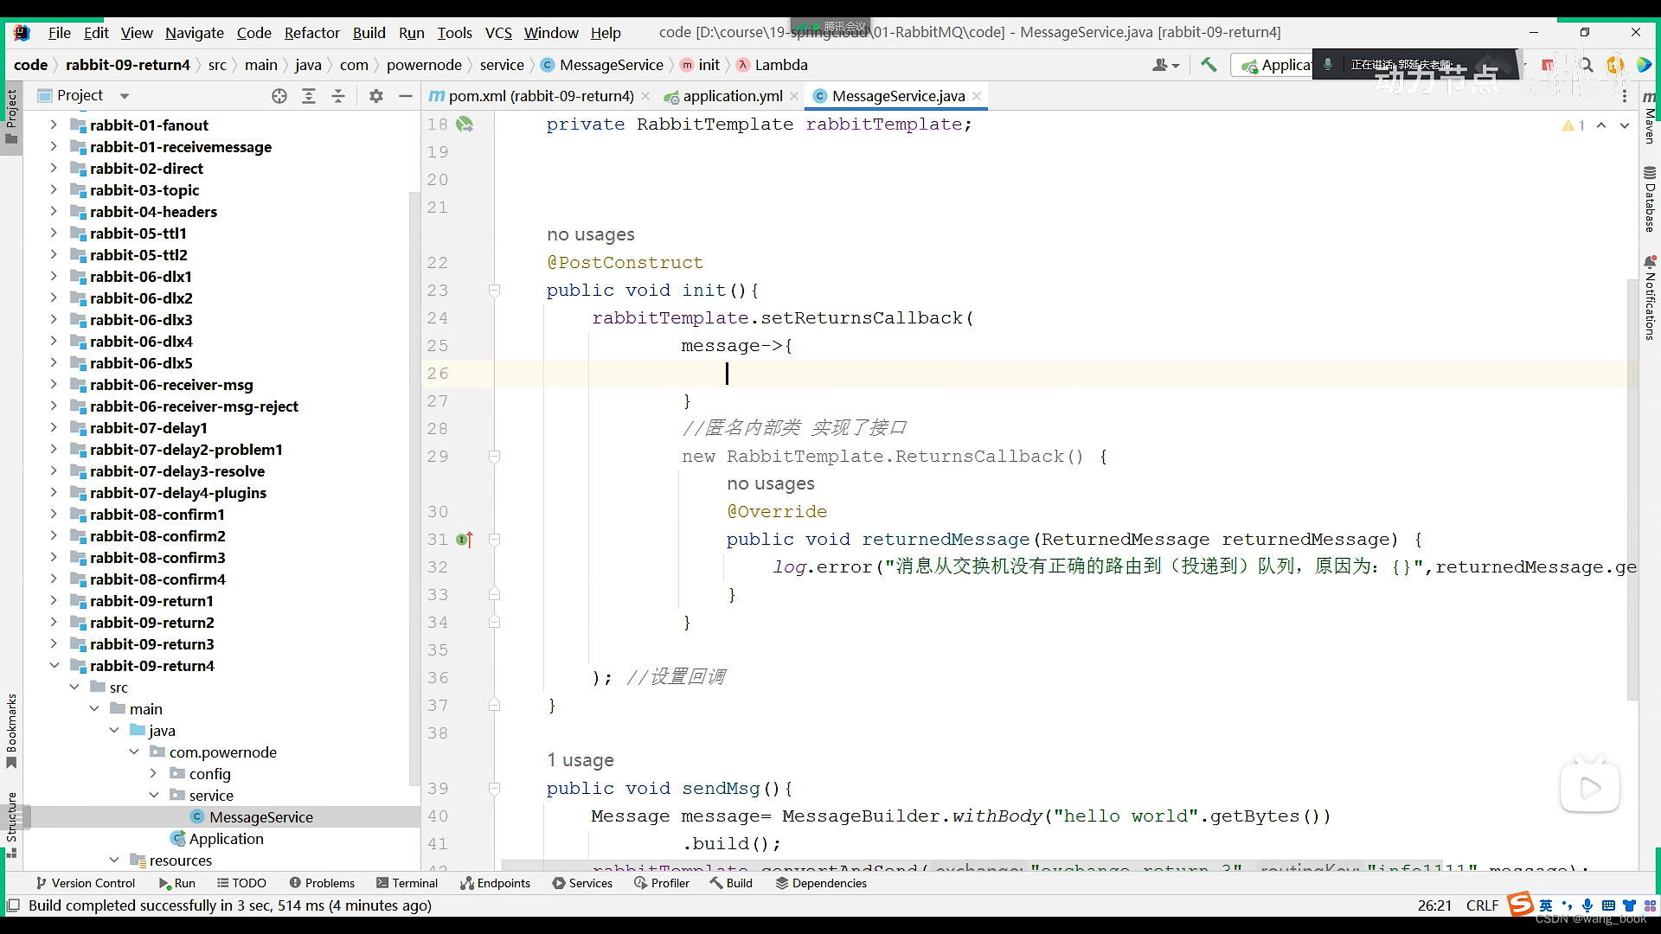The image size is (1661, 934).
Task: Open Project panel settings gear
Action: tap(375, 96)
